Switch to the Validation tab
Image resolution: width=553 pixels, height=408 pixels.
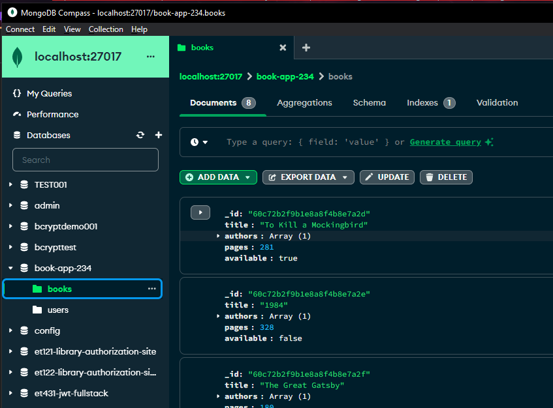pos(498,103)
